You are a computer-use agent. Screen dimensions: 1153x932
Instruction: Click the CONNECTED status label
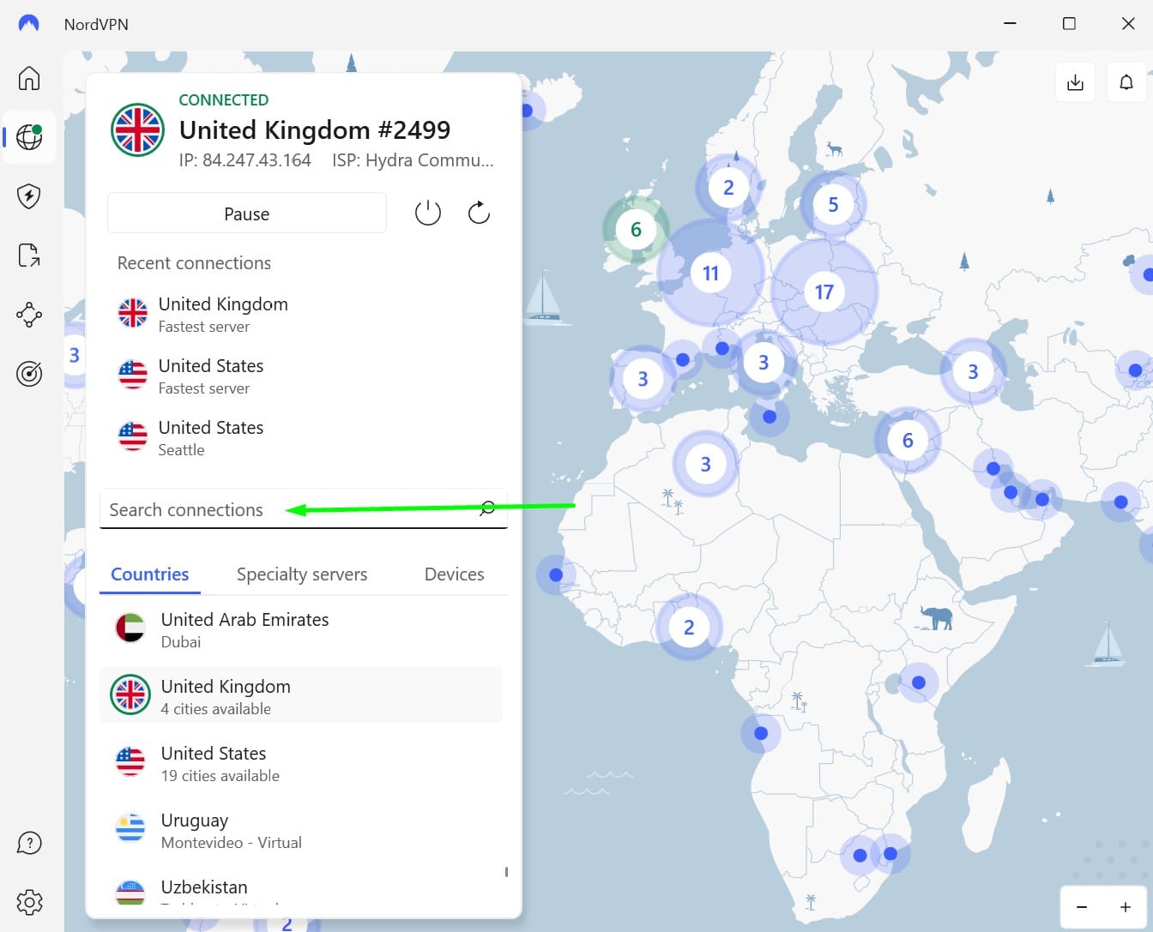(224, 100)
